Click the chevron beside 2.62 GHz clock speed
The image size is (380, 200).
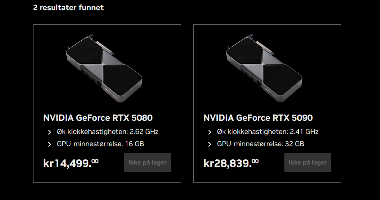(50, 132)
